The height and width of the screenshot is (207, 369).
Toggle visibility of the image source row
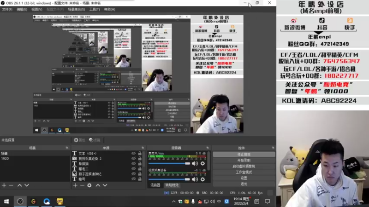[133, 174]
